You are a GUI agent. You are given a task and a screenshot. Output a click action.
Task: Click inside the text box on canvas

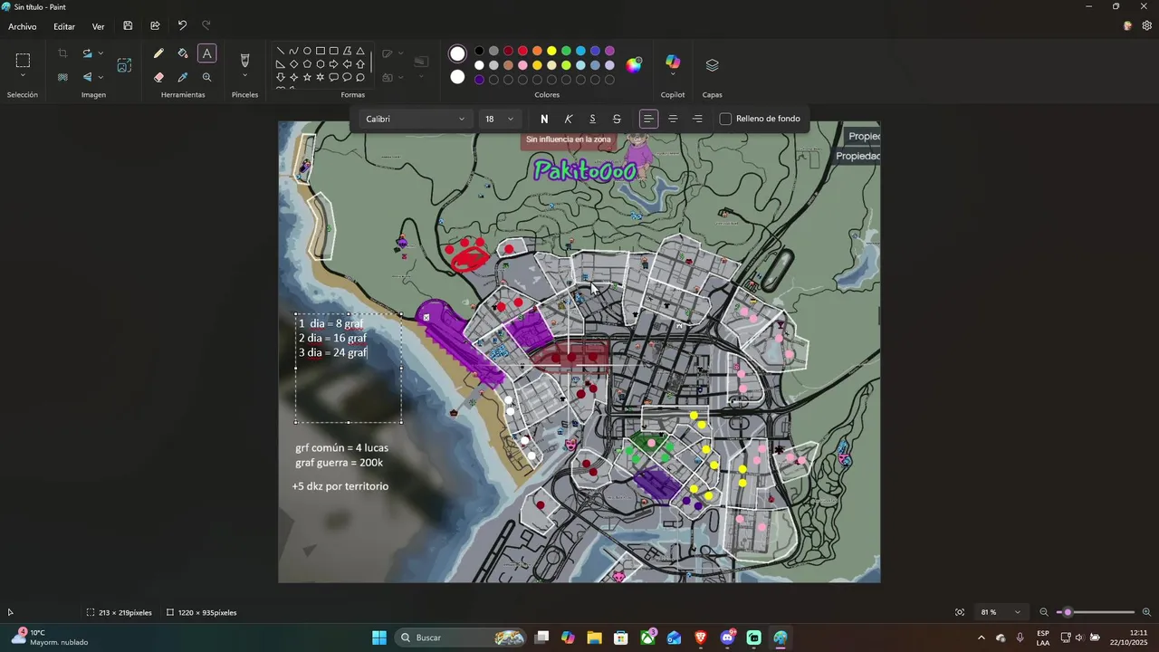[x=349, y=368]
